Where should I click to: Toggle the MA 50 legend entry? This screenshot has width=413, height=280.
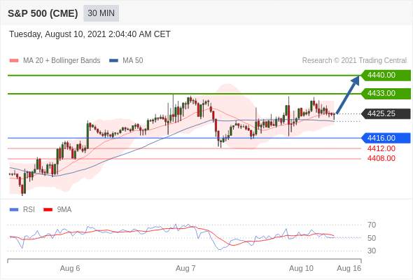click(126, 61)
